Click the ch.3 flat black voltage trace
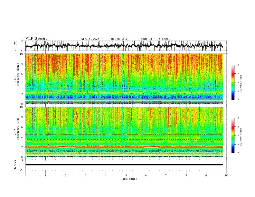Screen dimensions: 255x197 pyautogui.click(x=124, y=165)
